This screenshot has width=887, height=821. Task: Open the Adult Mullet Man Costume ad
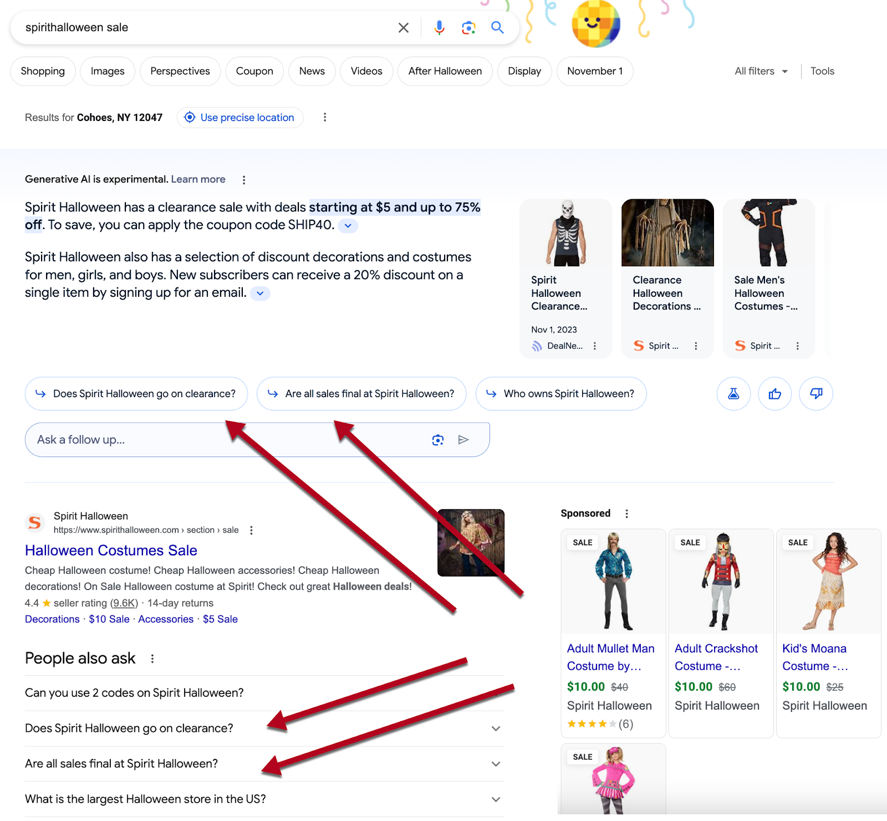(613, 633)
